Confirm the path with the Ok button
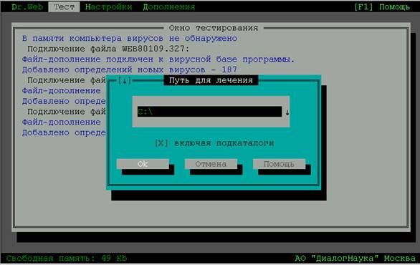The height and width of the screenshot is (265, 420). point(143,164)
